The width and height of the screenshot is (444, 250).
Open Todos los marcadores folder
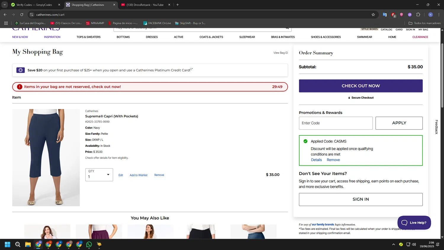coord(424,23)
